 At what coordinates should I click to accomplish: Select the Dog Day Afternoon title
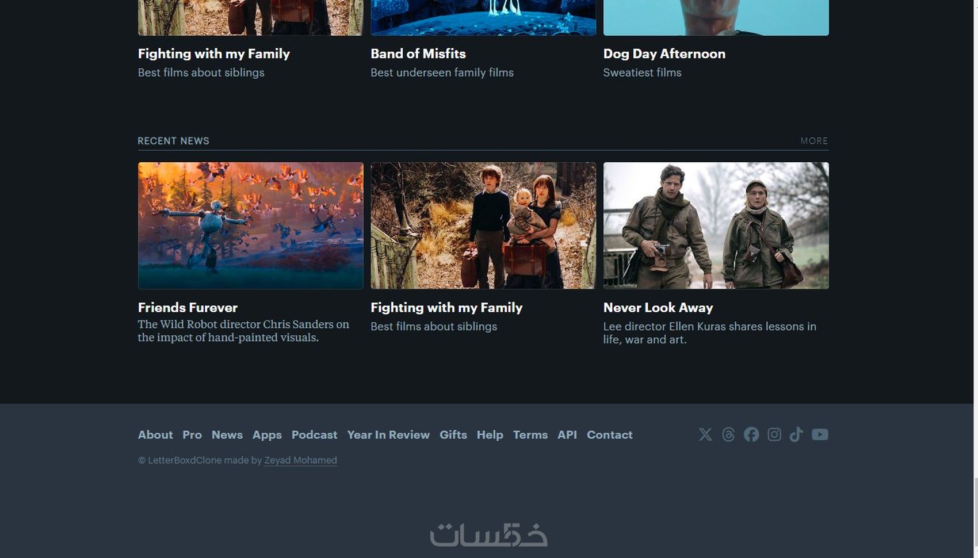coord(664,53)
